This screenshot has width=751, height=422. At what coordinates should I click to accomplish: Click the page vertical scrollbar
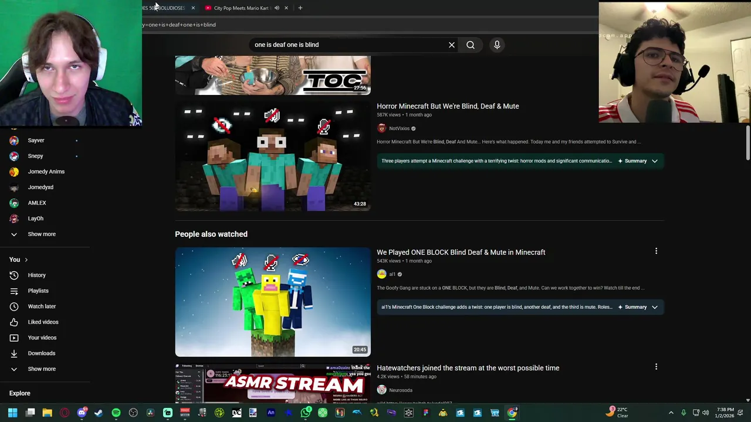(x=747, y=142)
